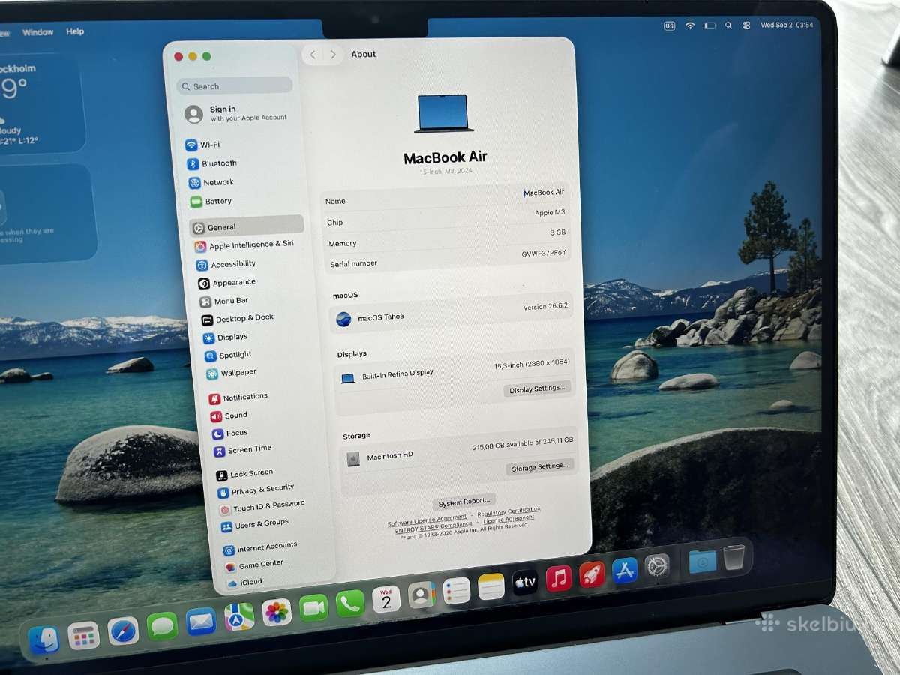Viewport: 900px width, 675px height.
Task: Open the Help menu
Action: [75, 31]
